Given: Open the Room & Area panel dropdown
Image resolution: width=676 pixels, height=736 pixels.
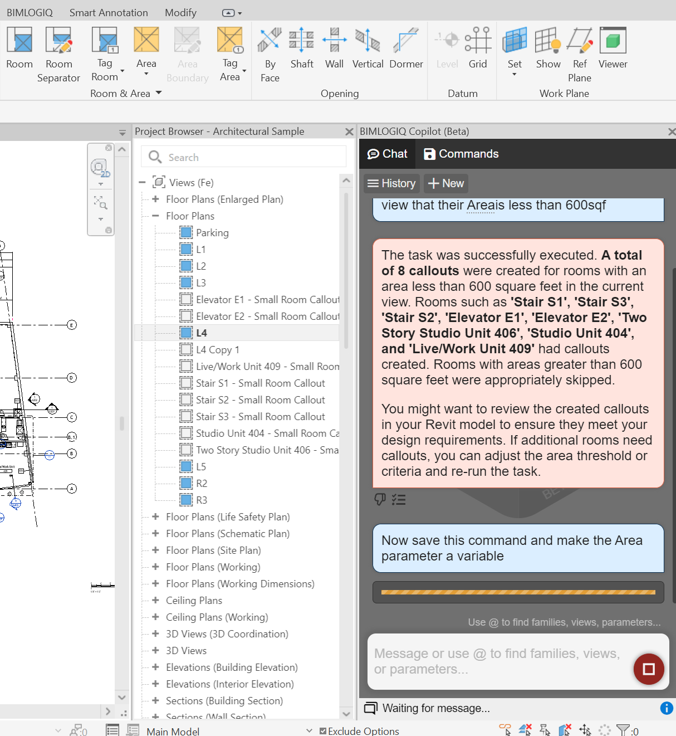Looking at the screenshot, I should (x=159, y=93).
